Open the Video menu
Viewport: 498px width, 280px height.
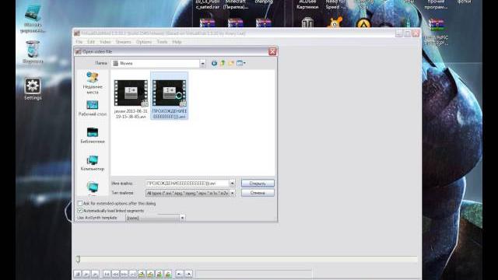(105, 42)
